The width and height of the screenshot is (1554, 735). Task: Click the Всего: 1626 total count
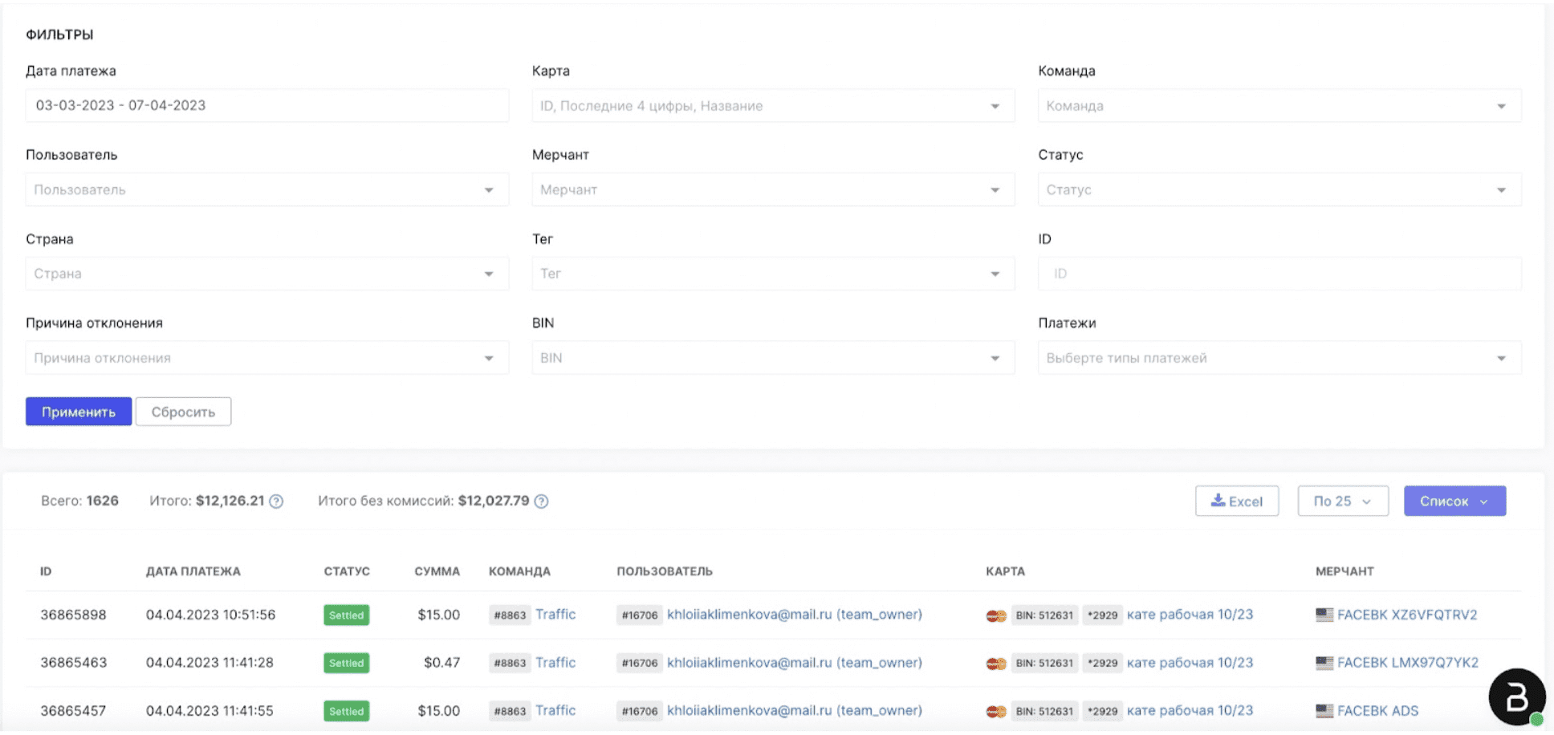[79, 501]
